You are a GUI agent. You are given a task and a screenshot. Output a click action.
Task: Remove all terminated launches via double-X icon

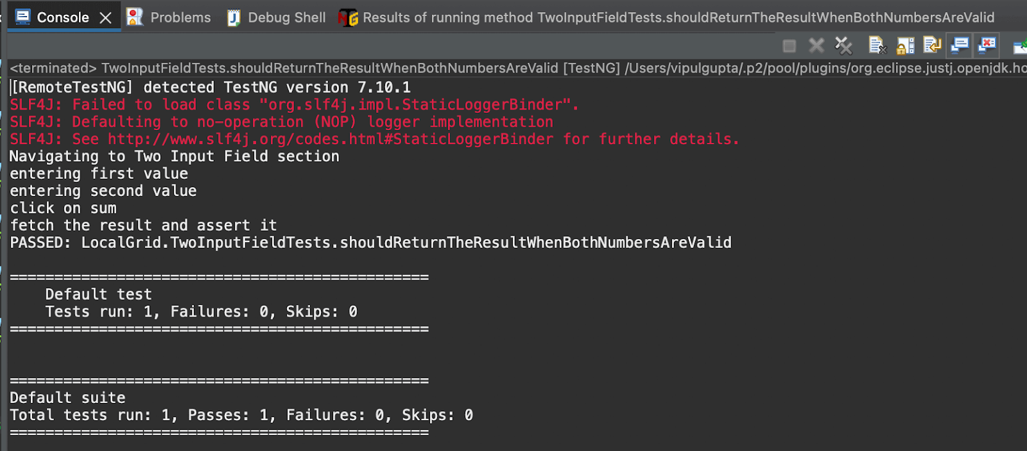(x=843, y=45)
